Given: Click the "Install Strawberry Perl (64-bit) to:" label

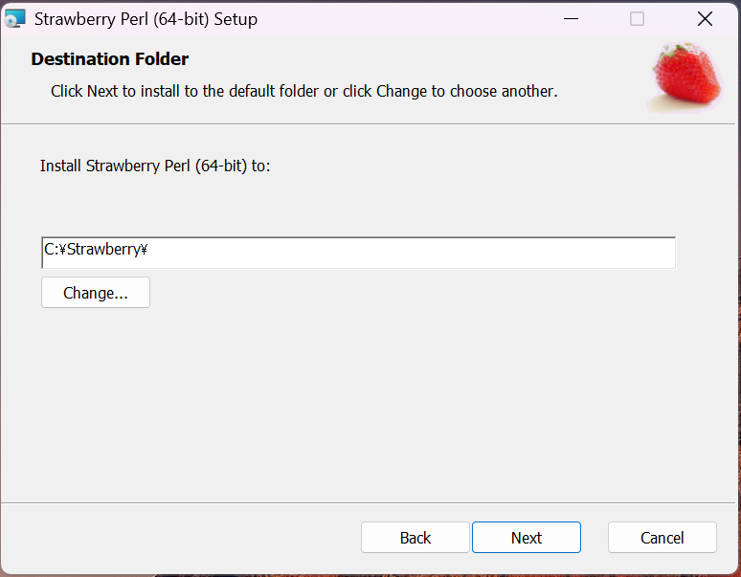Looking at the screenshot, I should point(155,166).
